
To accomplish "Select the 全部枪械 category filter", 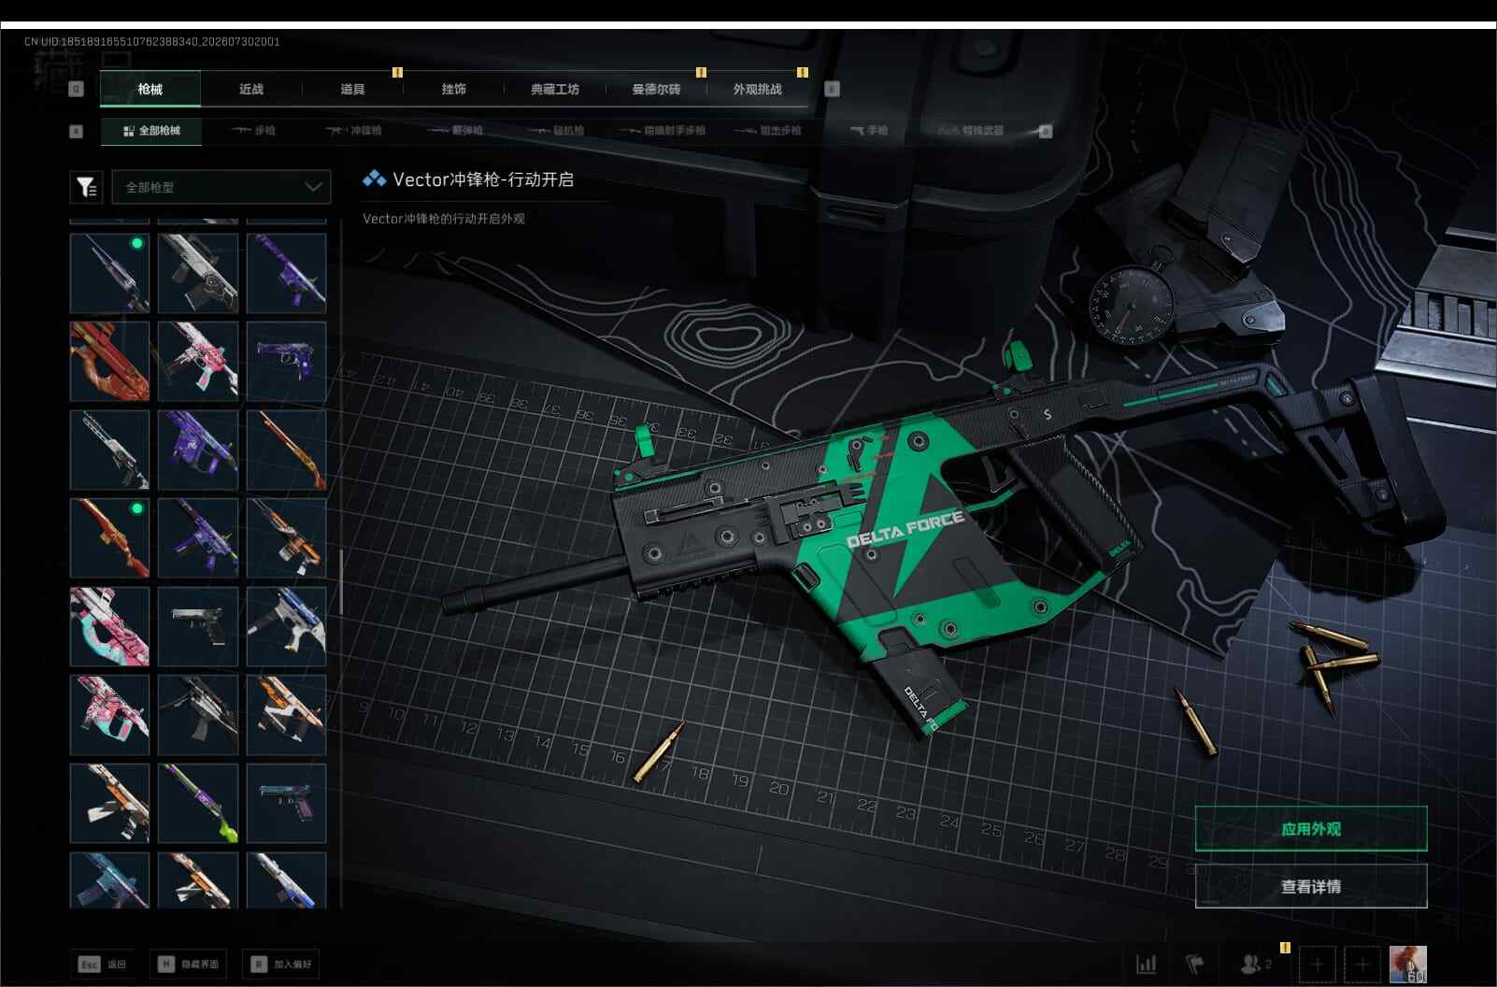I will 151,131.
